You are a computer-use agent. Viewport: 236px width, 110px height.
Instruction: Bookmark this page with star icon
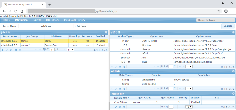click(x=219, y=11)
